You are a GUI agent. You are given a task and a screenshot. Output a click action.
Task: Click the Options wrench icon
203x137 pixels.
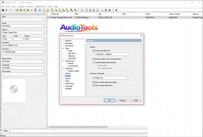pos(116,10)
